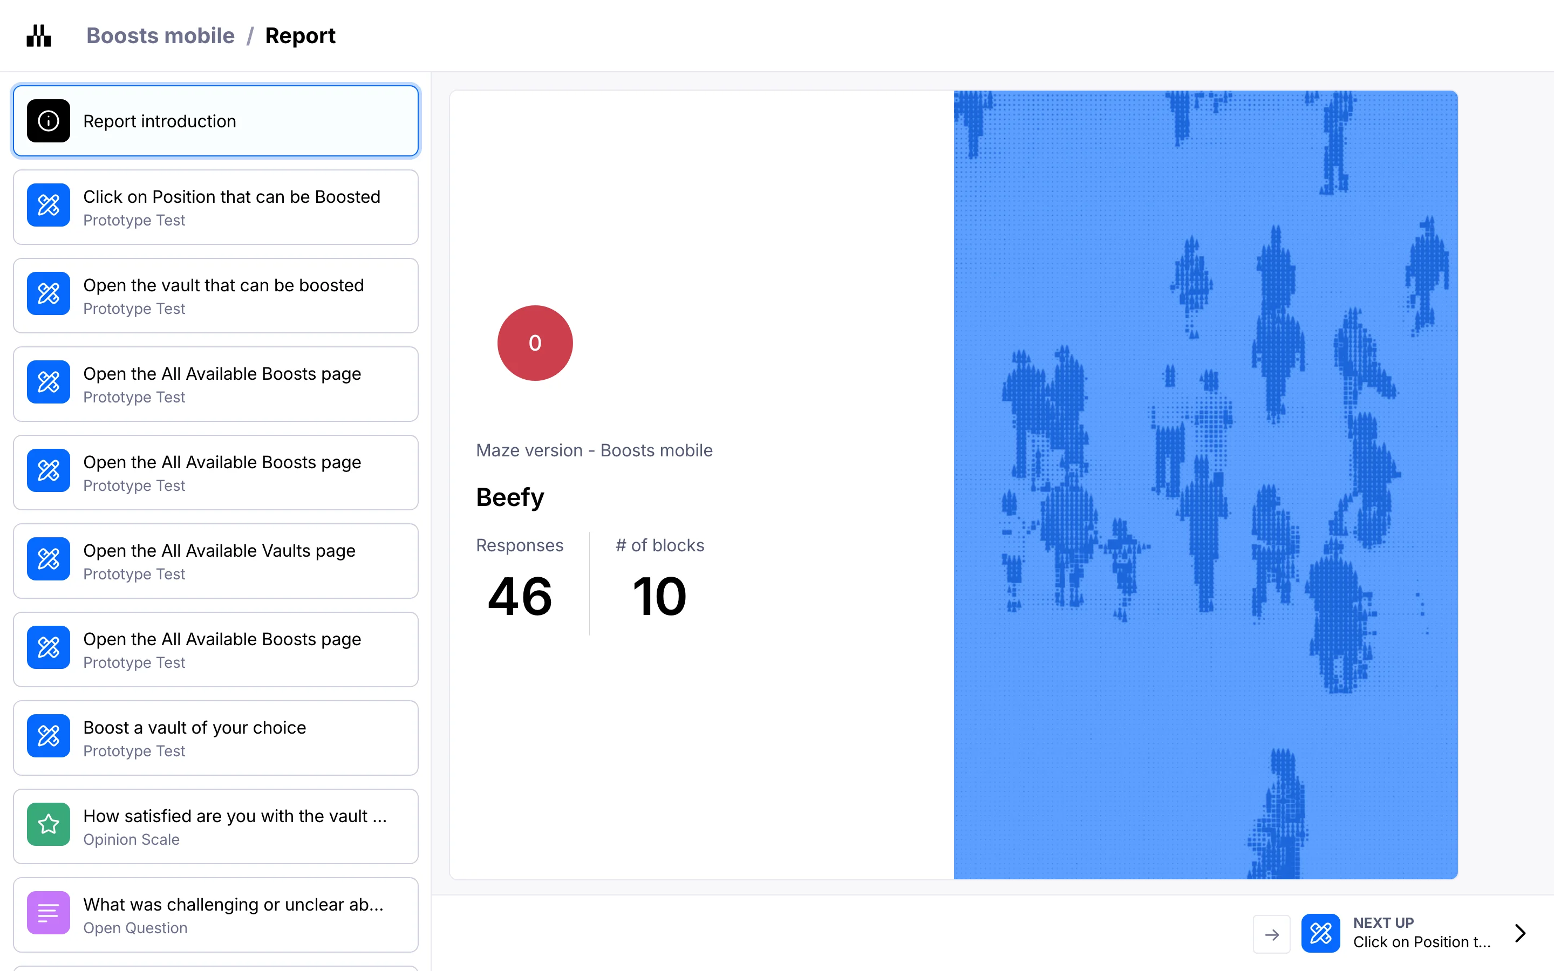Click 'Maze version - Boosts mobile' text

pyautogui.click(x=594, y=450)
